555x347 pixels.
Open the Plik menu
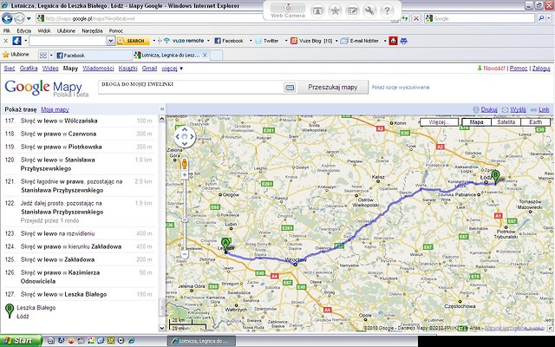pos(7,31)
